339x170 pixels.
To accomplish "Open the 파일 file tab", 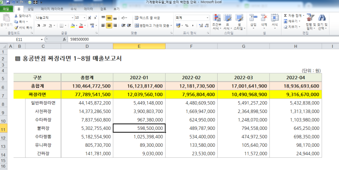I will pyautogui.click(x=6, y=9).
